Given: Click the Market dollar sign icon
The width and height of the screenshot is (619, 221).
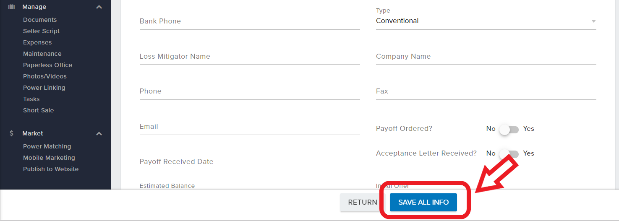Looking at the screenshot, I should 12,133.
